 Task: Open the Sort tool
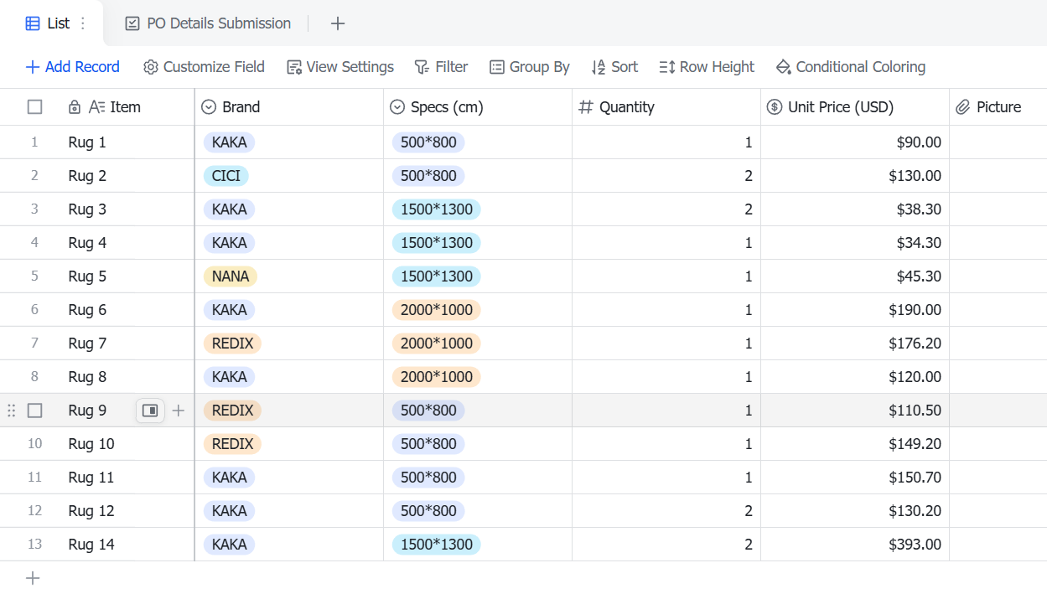[x=614, y=67]
